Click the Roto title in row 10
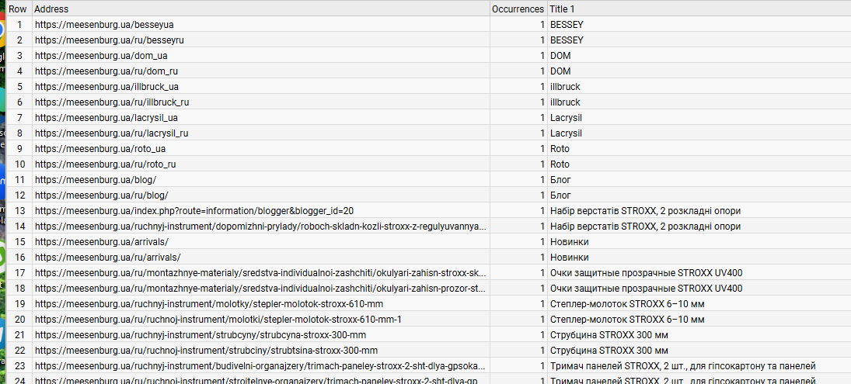 pyautogui.click(x=560, y=164)
